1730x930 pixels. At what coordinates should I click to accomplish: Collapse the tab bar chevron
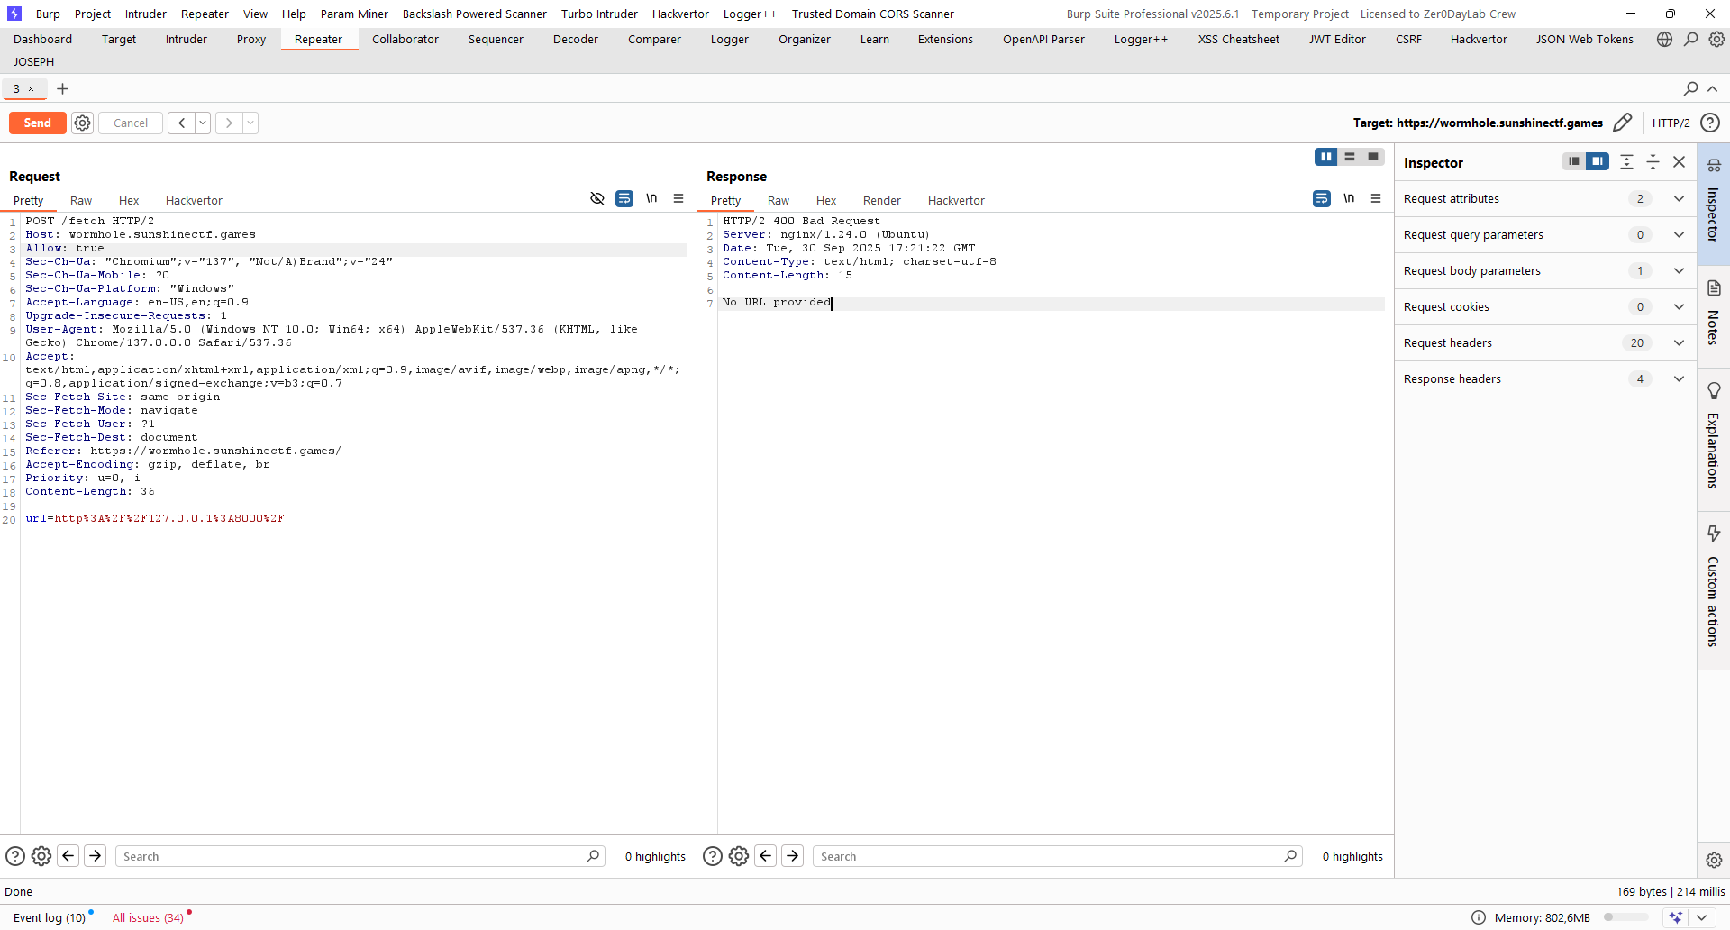coord(1713,88)
